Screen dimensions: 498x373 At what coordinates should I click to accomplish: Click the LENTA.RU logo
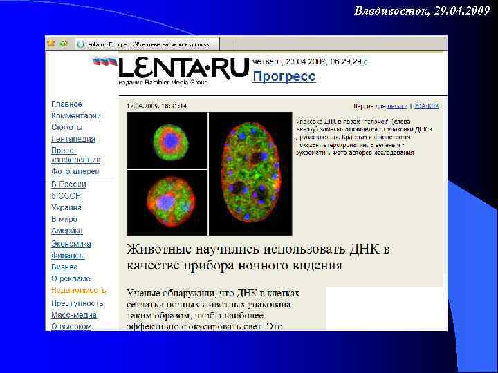183,68
